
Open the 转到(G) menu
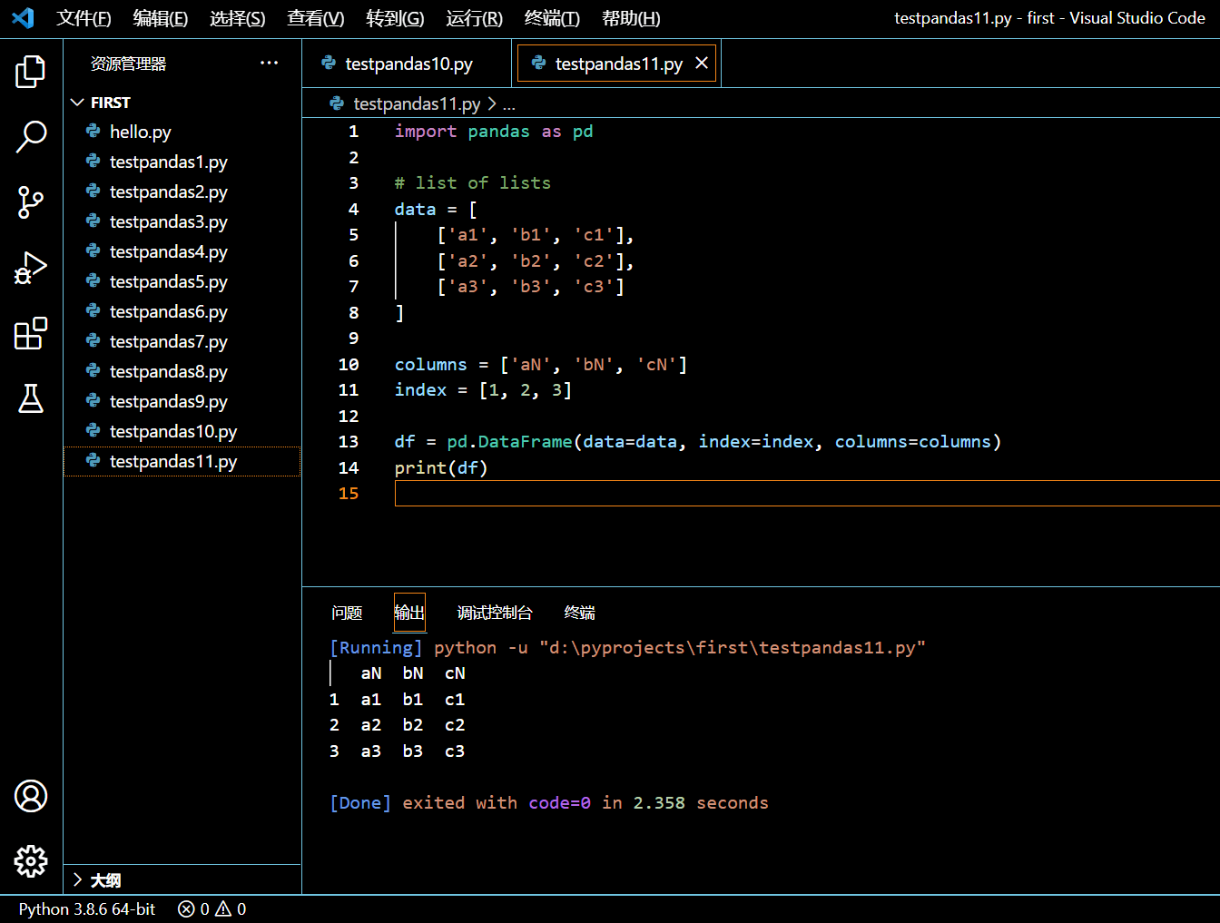point(395,18)
